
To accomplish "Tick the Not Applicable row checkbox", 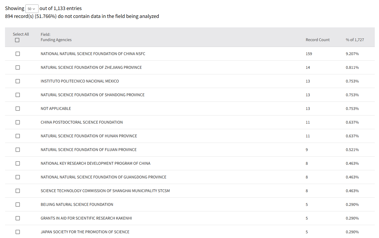I will click(x=18, y=109).
